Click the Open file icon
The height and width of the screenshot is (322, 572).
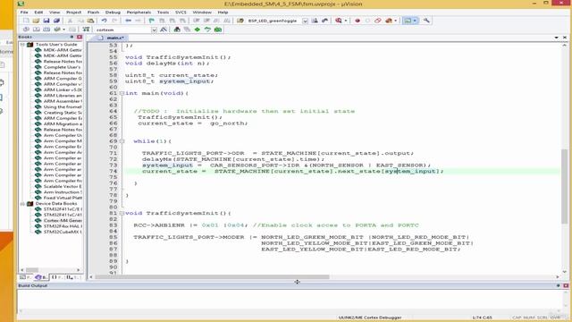click(36, 21)
